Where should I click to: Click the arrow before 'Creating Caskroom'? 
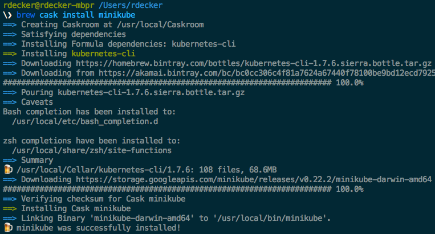coord(10,24)
